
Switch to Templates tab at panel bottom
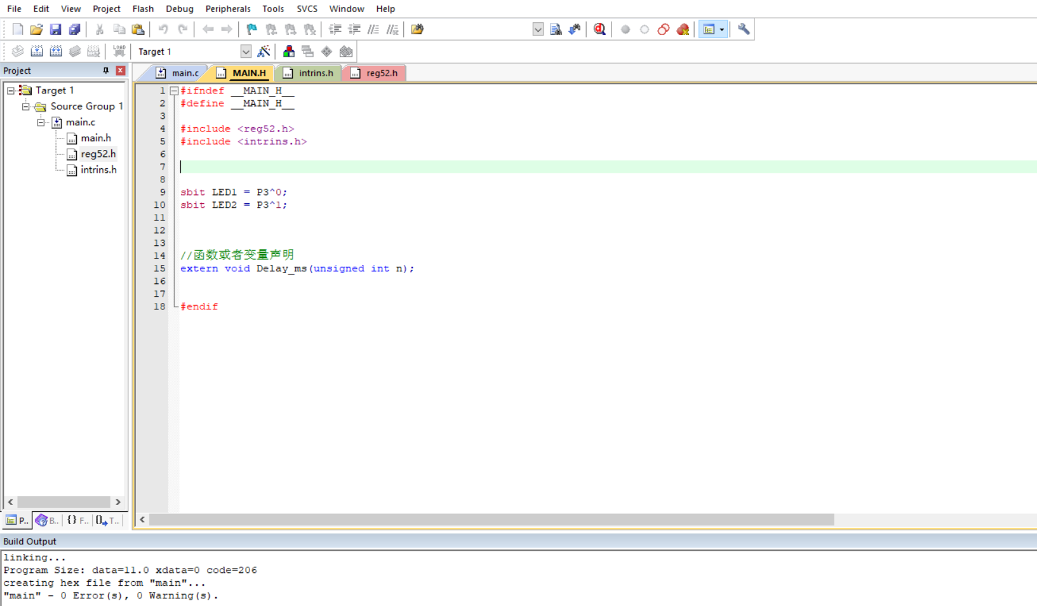tap(107, 520)
